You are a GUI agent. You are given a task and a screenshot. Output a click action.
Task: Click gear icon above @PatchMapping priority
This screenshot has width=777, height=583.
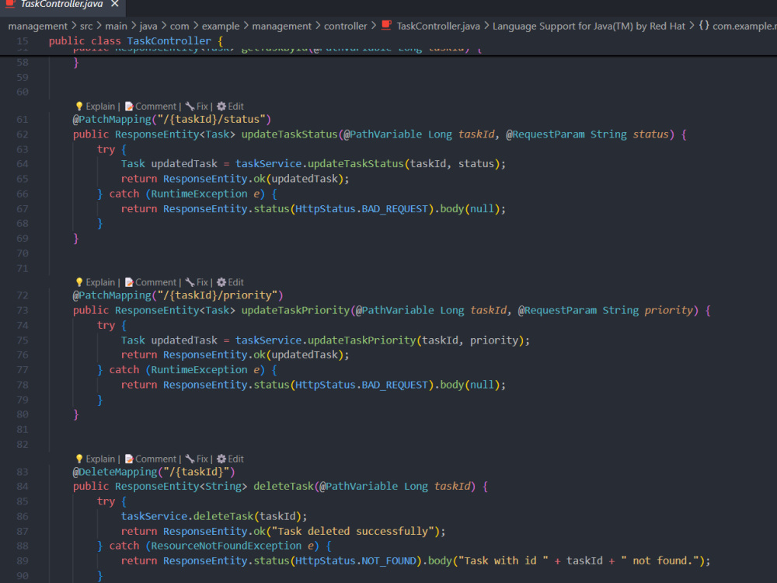[221, 282]
